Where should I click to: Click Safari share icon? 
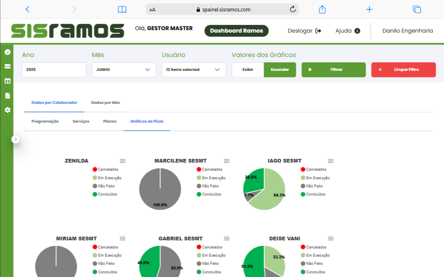tap(322, 9)
